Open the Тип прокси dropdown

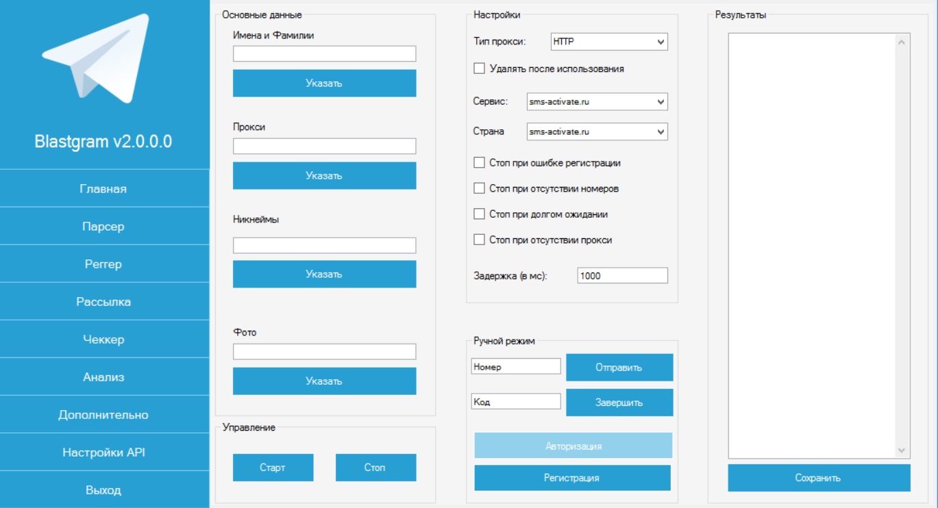point(609,42)
